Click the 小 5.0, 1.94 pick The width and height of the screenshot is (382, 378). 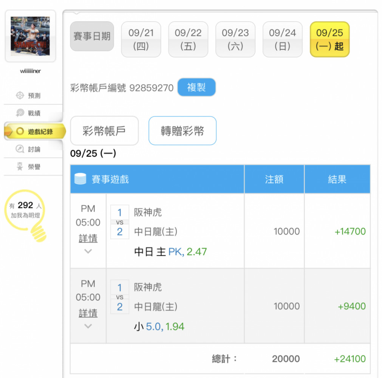159,326
